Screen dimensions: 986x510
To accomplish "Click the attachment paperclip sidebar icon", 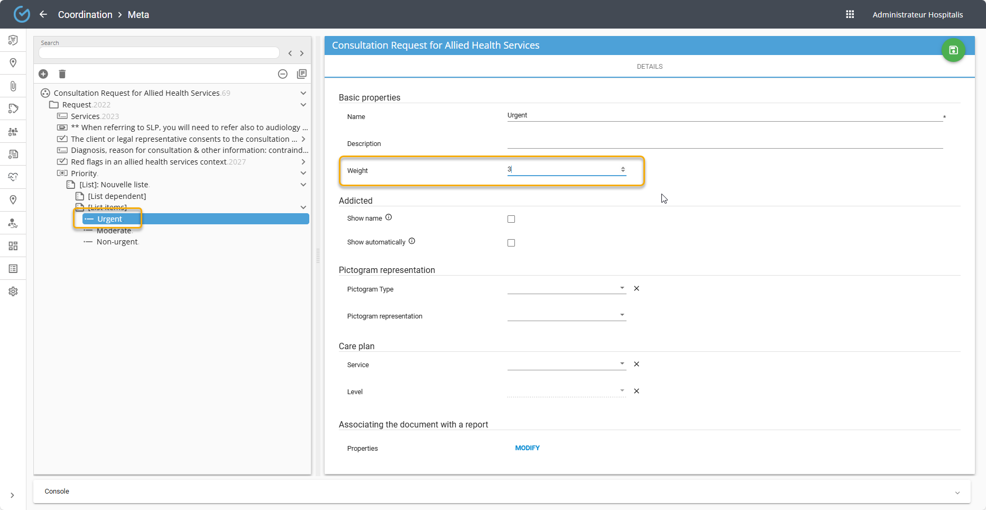I will click(x=13, y=86).
